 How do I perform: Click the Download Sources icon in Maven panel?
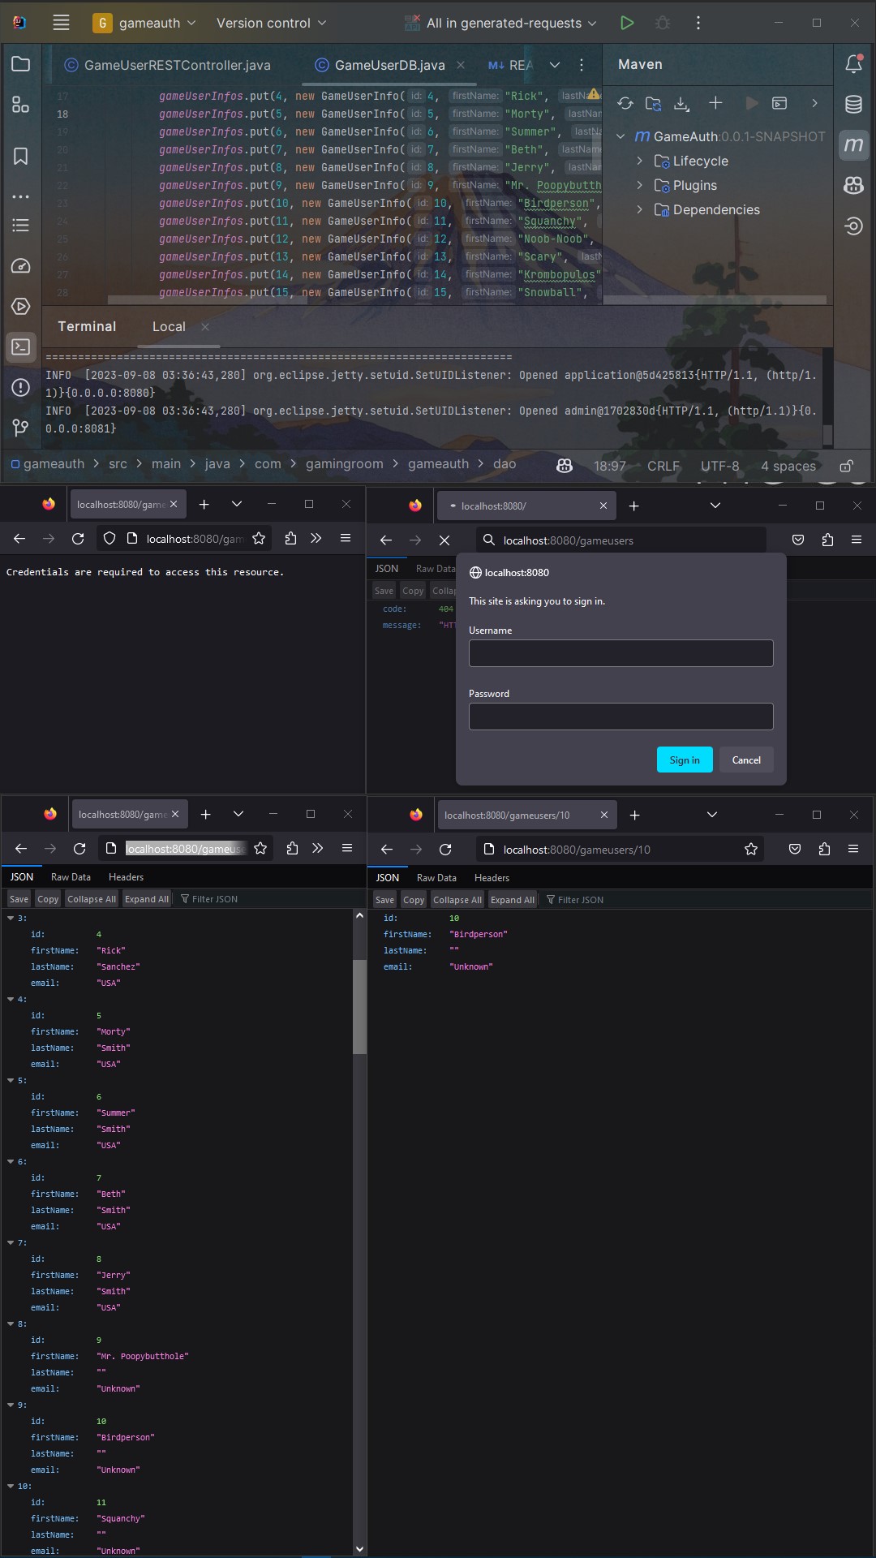(682, 103)
